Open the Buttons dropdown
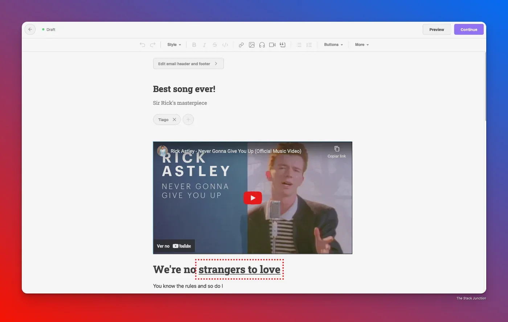Viewport: 508px width, 322px height. [333, 45]
